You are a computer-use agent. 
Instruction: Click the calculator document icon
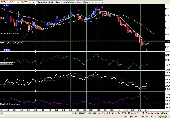[156, 113]
